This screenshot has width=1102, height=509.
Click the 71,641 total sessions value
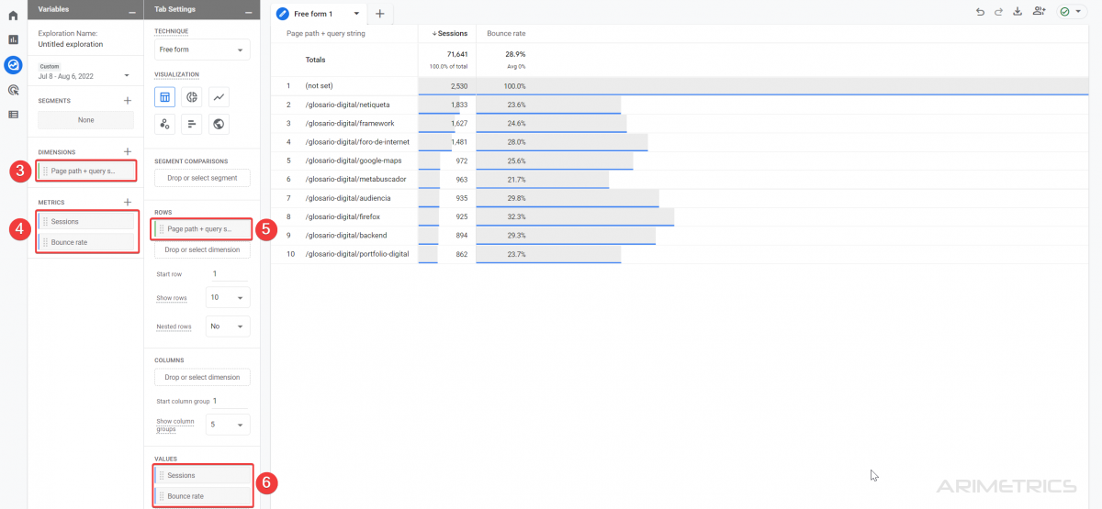pyautogui.click(x=456, y=54)
